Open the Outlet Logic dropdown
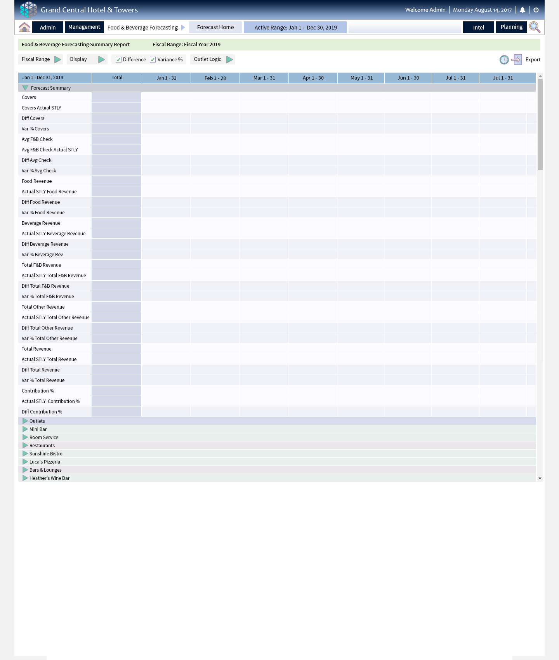 click(229, 59)
